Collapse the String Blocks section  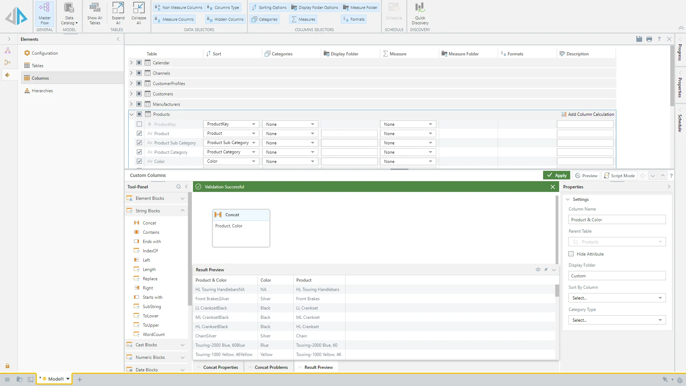183,211
